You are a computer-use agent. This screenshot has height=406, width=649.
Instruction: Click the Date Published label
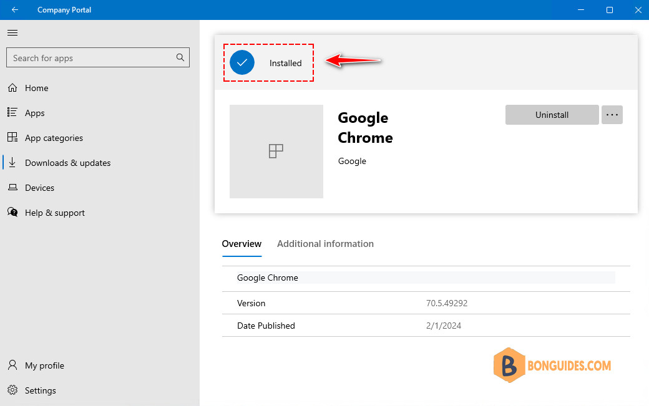[x=266, y=326]
